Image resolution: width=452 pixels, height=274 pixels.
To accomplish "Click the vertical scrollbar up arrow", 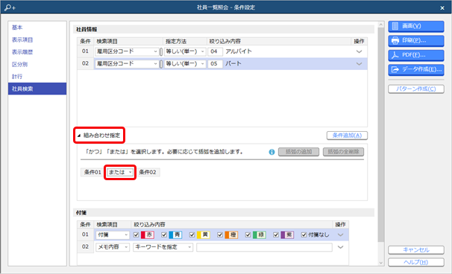I will (x=381, y=25).
